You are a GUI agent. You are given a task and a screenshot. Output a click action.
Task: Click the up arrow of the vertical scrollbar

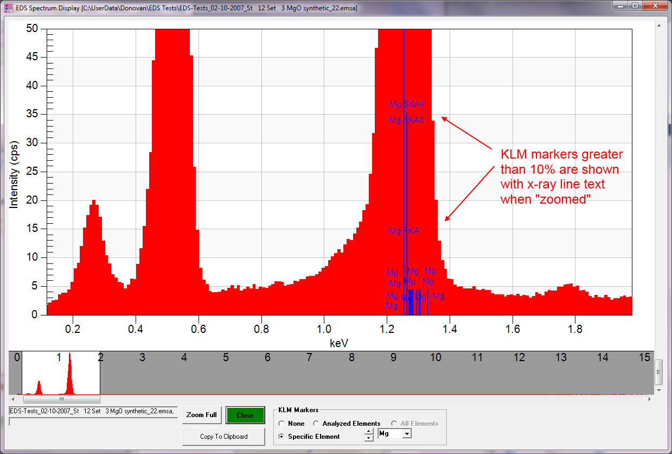click(658, 25)
